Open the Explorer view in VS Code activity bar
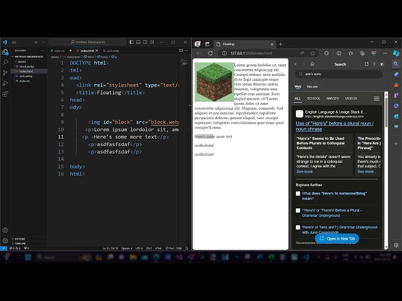 click(5, 52)
